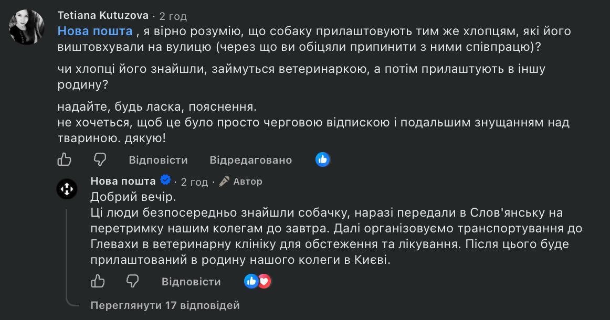Click the 2 год timestamp on Нова пошта's reply
The width and height of the screenshot is (610, 320).
coord(195,182)
